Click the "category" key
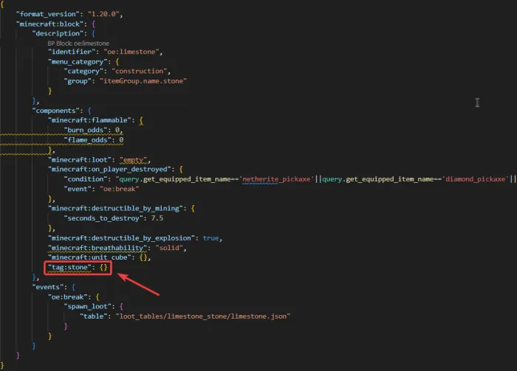This screenshot has height=371, width=517. click(83, 71)
